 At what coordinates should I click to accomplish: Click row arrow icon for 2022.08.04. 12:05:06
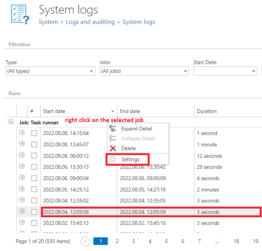click(x=22, y=211)
